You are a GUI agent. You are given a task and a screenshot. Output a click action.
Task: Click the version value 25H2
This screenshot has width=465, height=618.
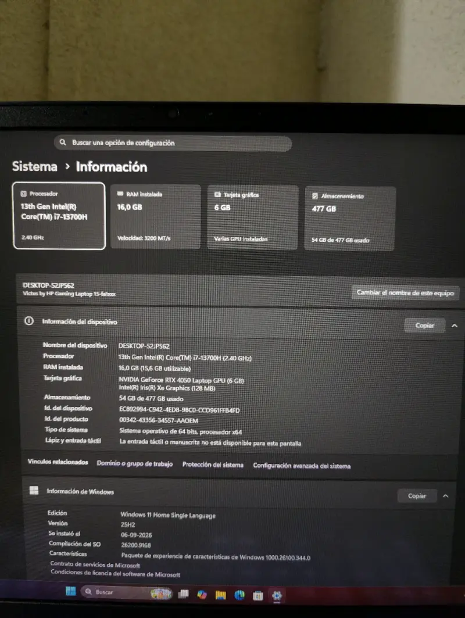pos(128,525)
